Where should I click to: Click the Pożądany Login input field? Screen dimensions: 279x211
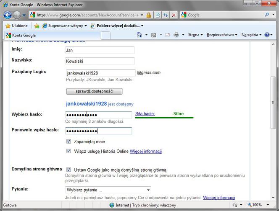(100, 73)
